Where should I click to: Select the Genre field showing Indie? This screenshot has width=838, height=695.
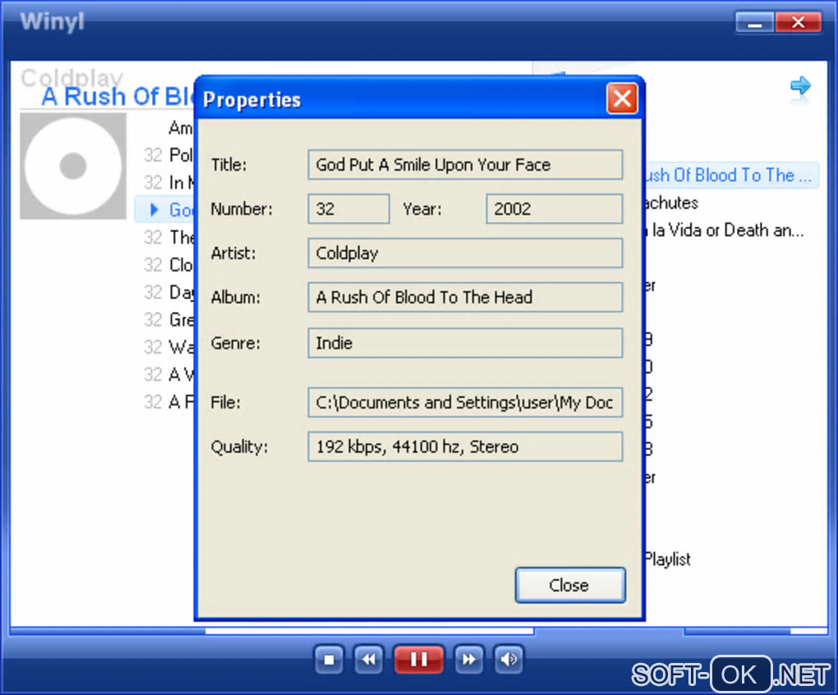coord(465,343)
